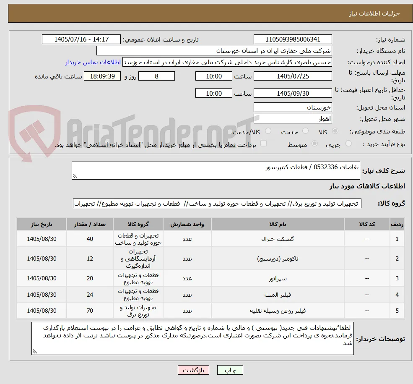Click the remaining time field 18:09:39
The height and width of the screenshot is (384, 413).
click(102, 76)
